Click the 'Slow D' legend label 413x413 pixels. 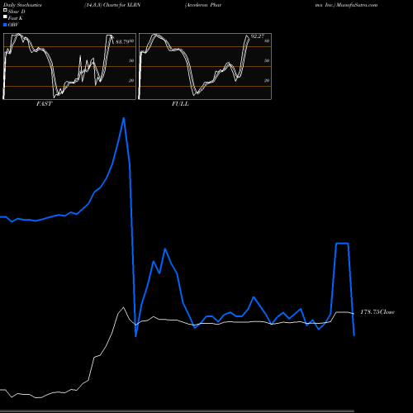point(17,12)
